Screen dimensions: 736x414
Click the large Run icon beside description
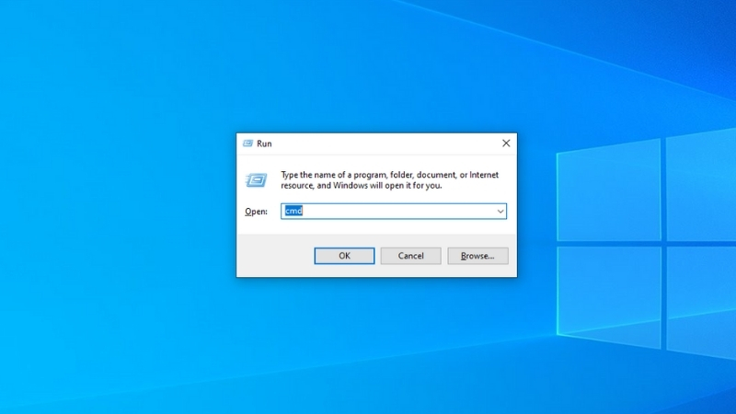tap(257, 180)
